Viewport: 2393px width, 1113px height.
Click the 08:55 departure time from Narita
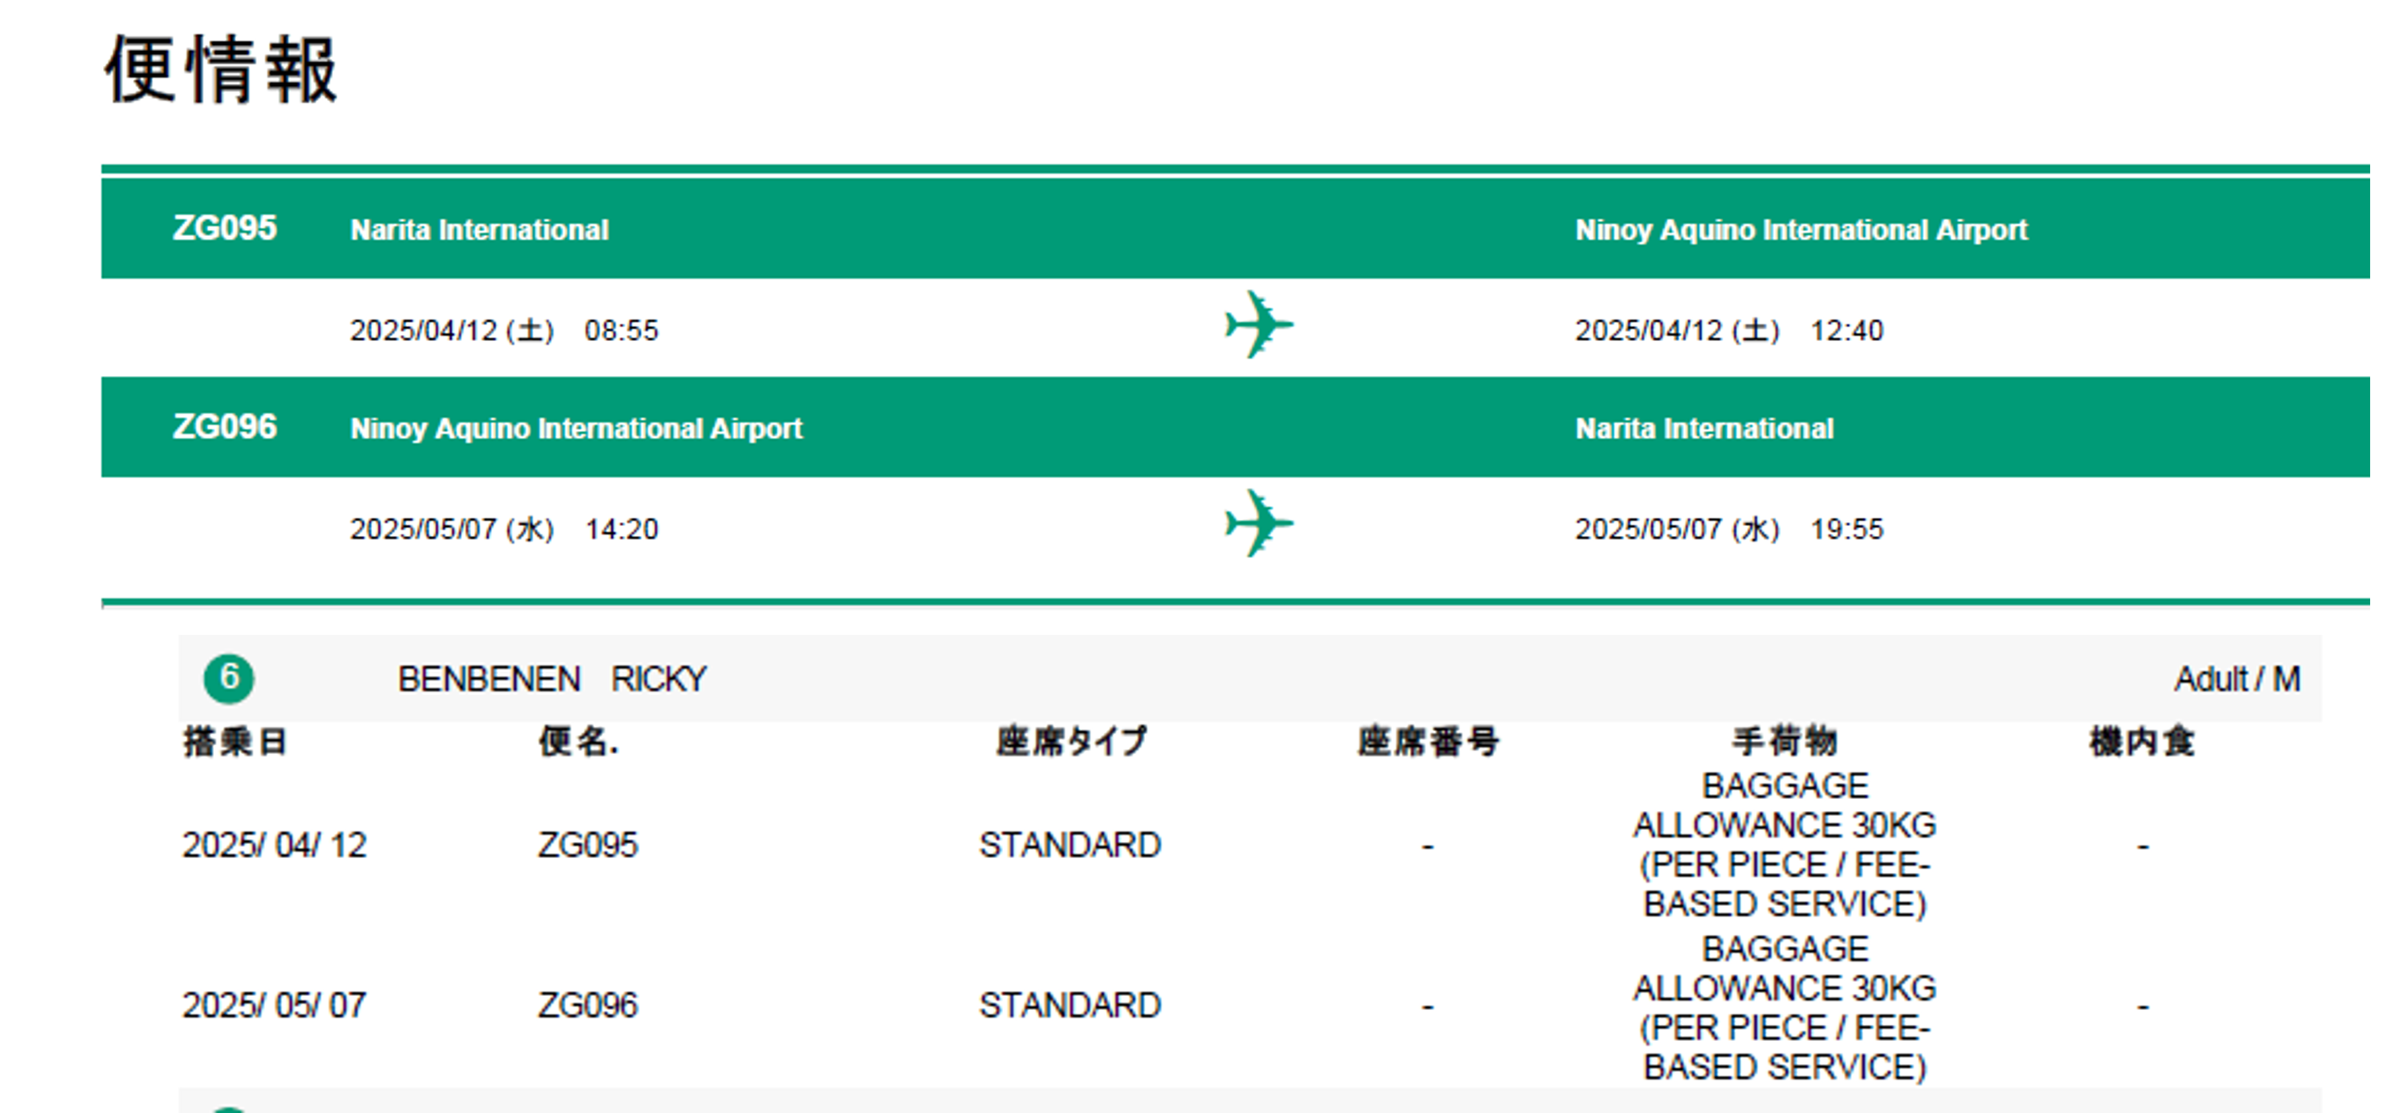coord(620,330)
